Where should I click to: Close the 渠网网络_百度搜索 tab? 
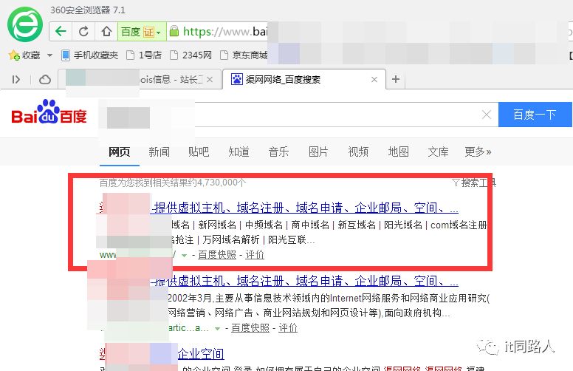point(374,79)
